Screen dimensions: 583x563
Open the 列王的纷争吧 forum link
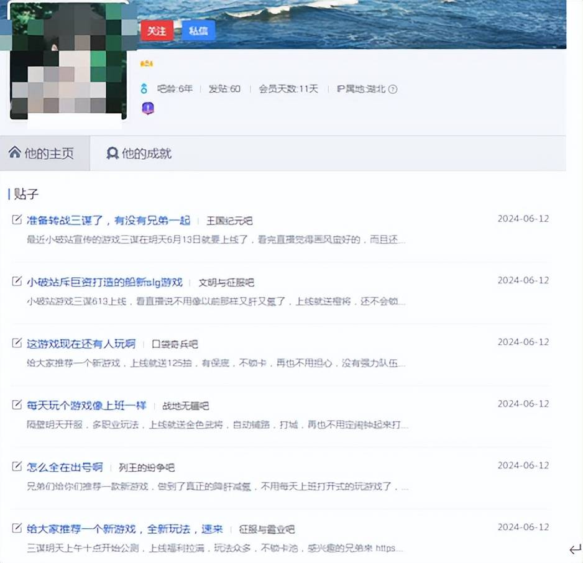tap(147, 467)
